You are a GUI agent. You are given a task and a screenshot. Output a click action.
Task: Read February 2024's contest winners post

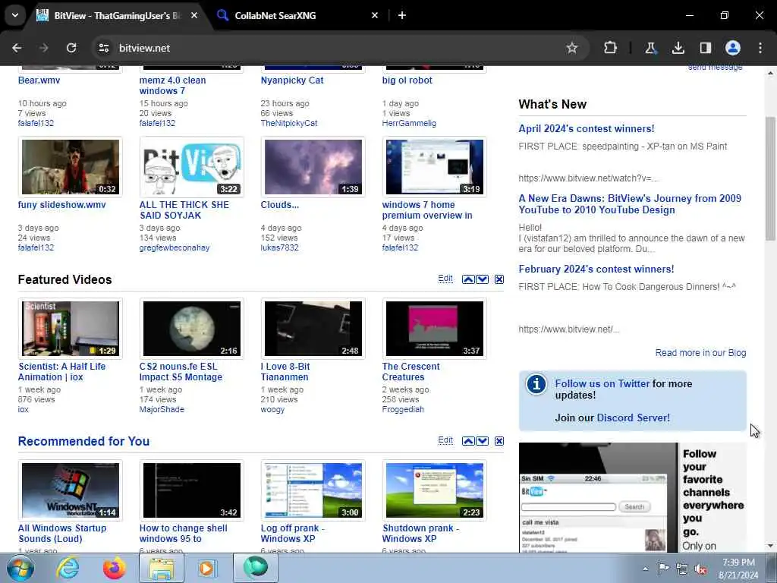click(x=596, y=269)
